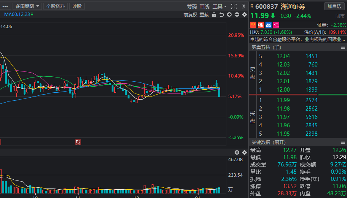The width and height of the screenshot is (347, 198).
Task: Click the R margin trading marker
Action: (x=252, y=6)
